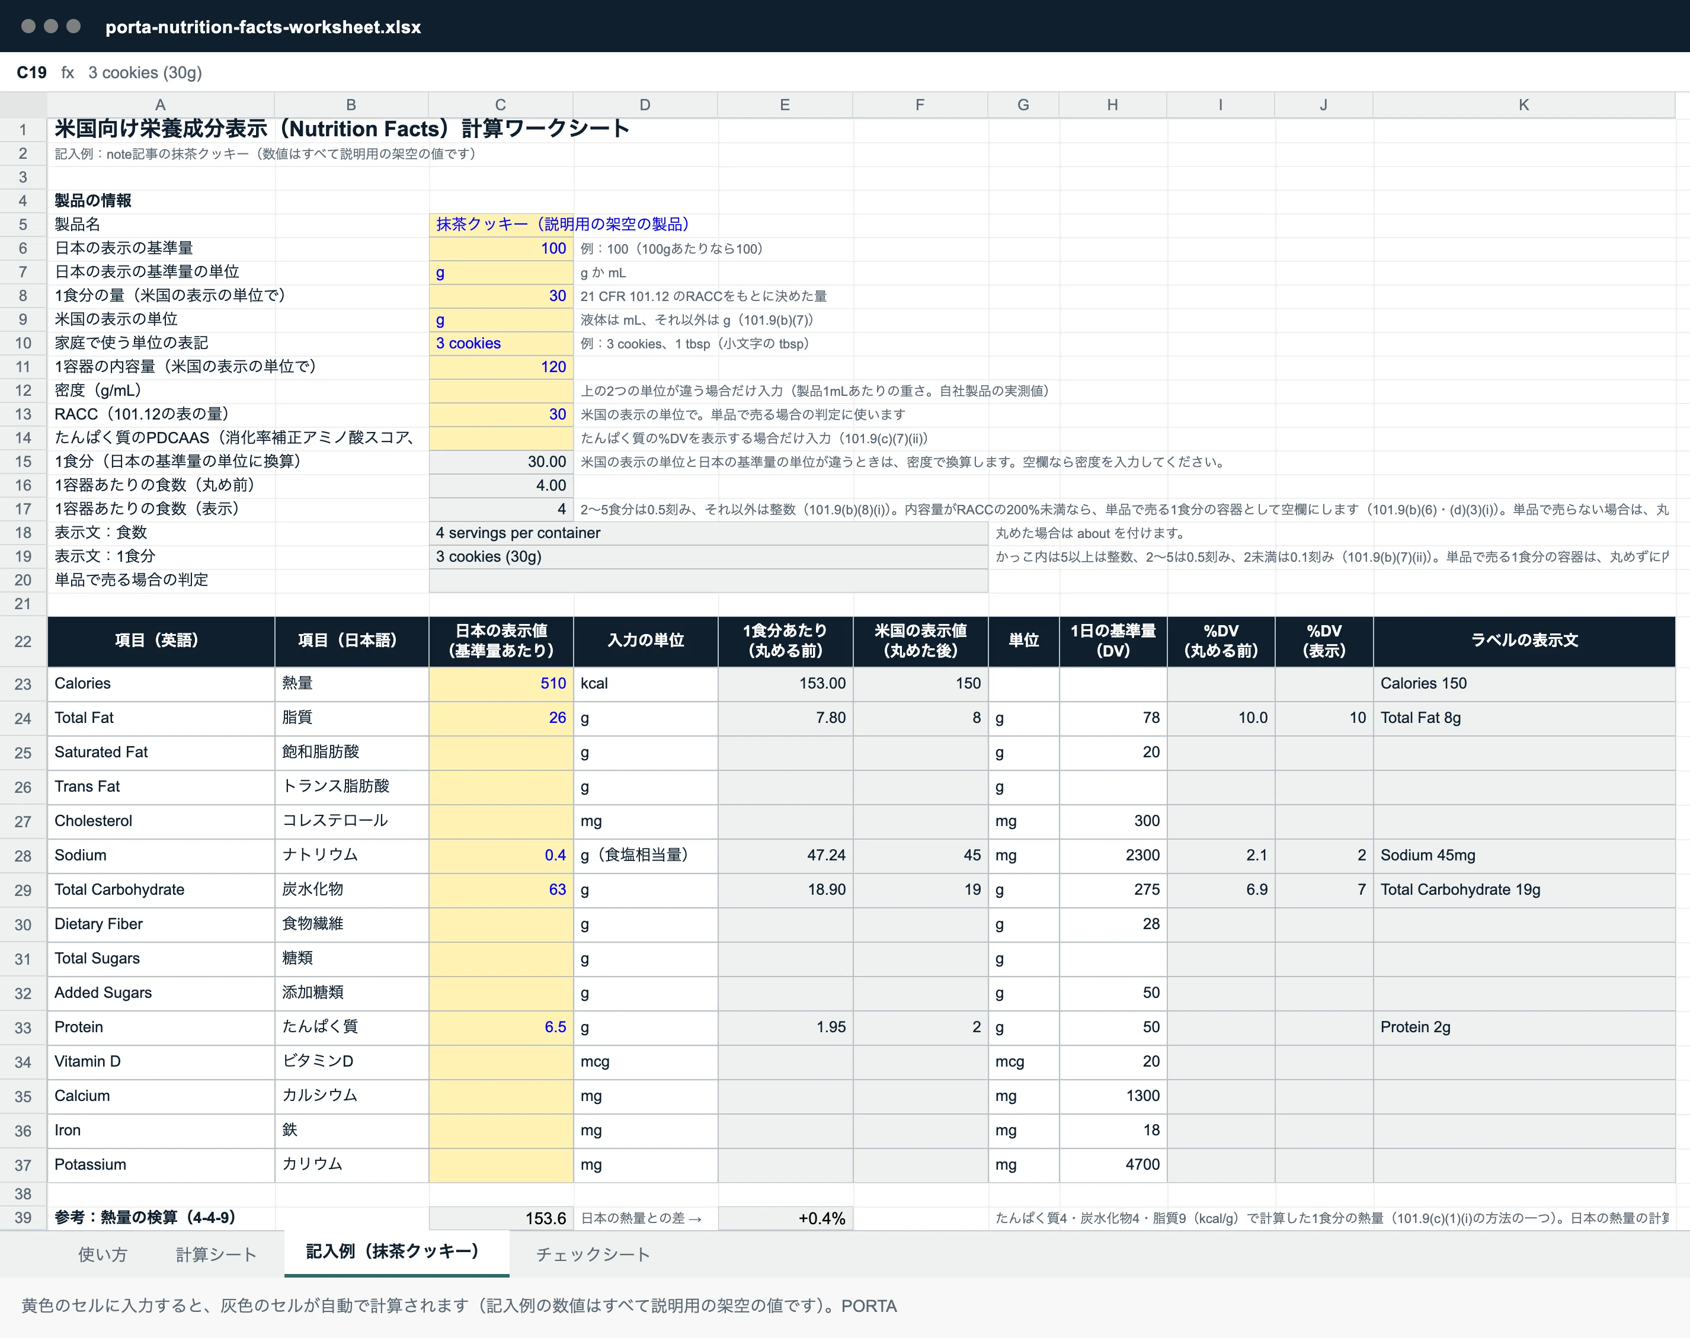Click the '4 servings per container' cell

pos(708,533)
